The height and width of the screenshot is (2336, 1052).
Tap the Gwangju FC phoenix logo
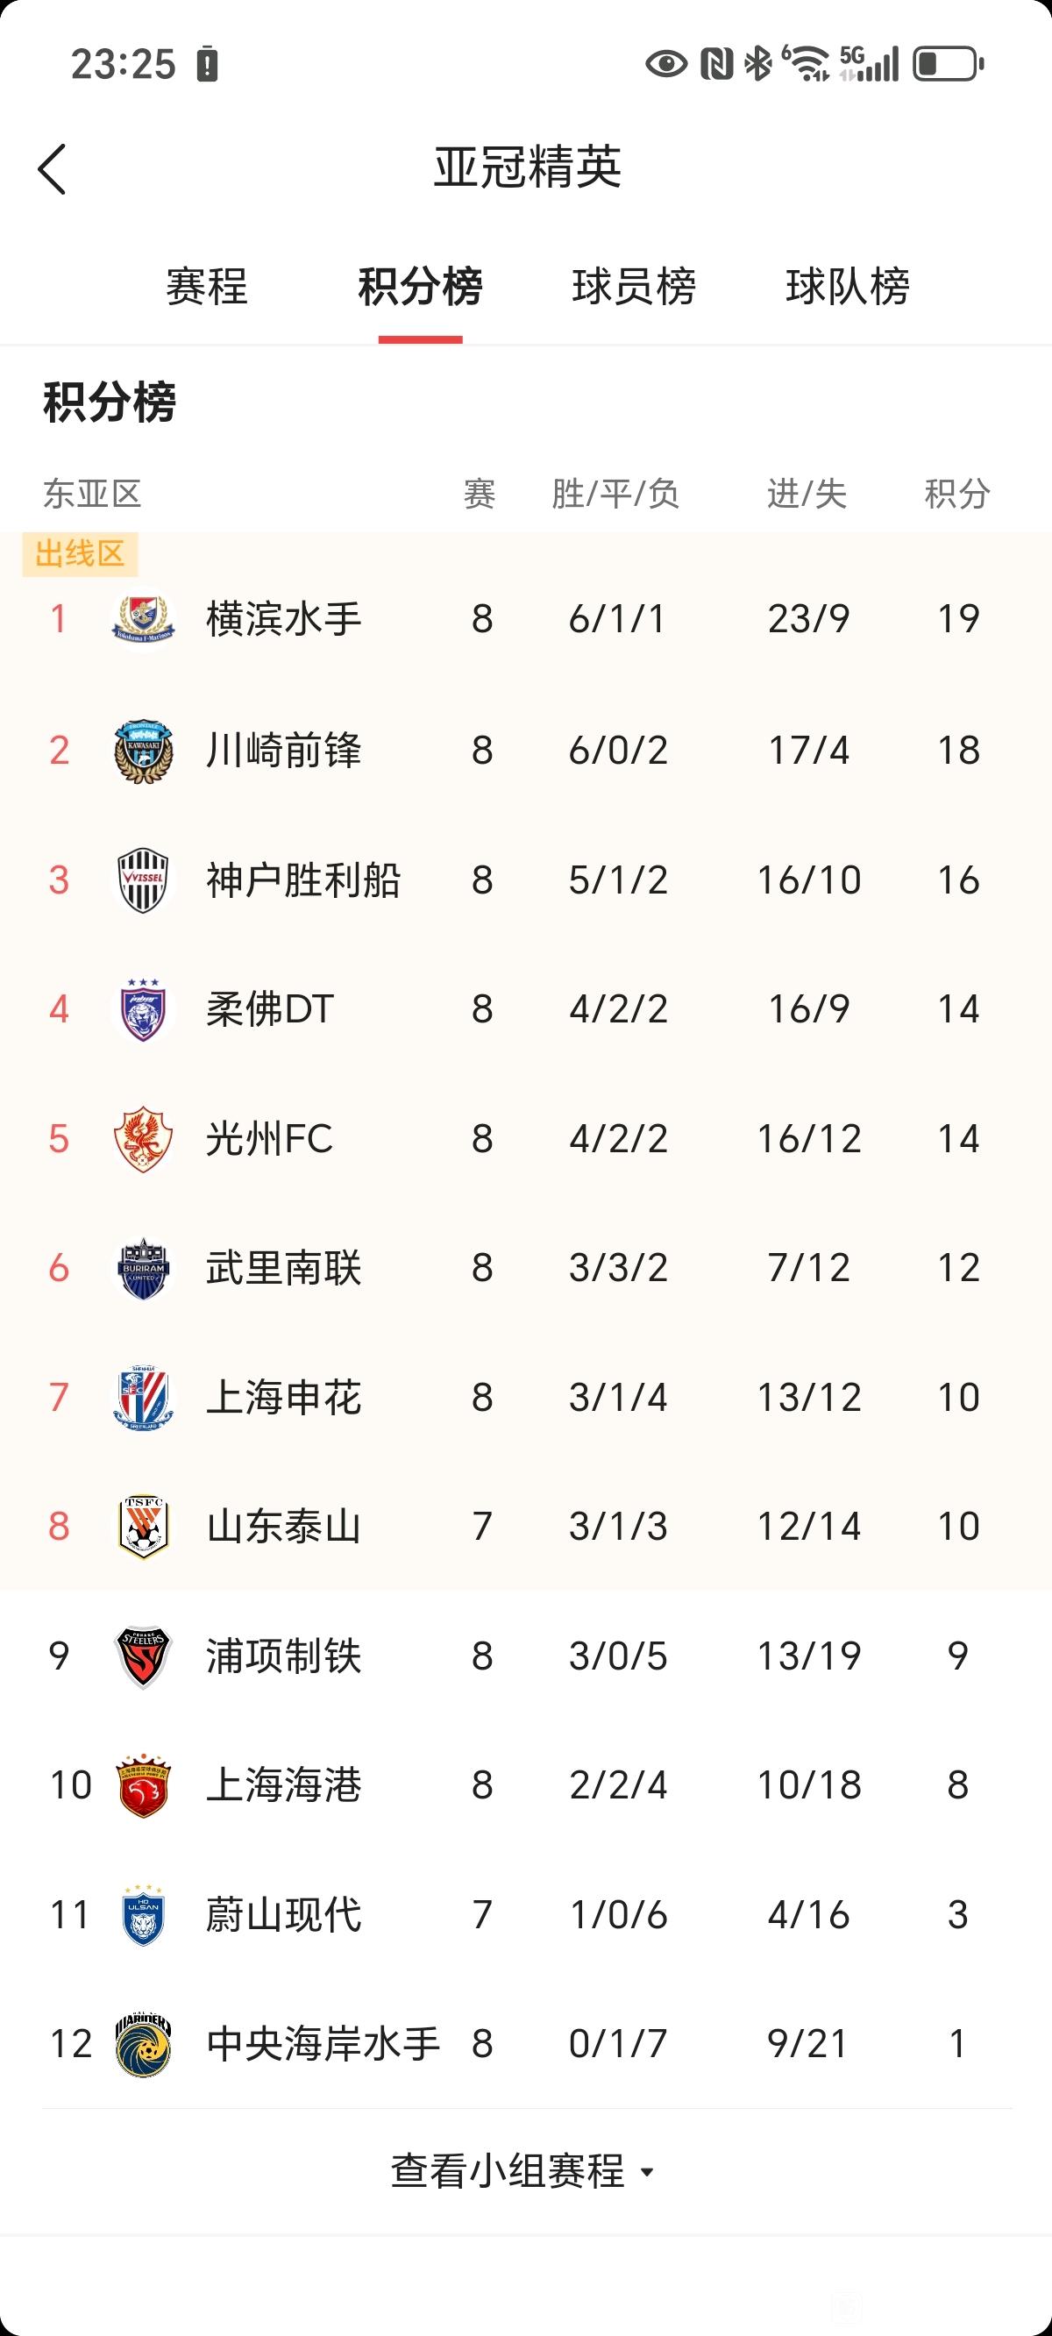coord(143,1139)
